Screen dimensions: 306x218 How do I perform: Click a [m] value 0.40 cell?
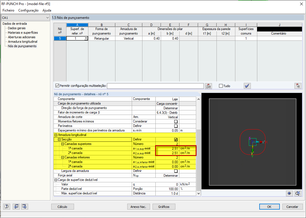152,38
